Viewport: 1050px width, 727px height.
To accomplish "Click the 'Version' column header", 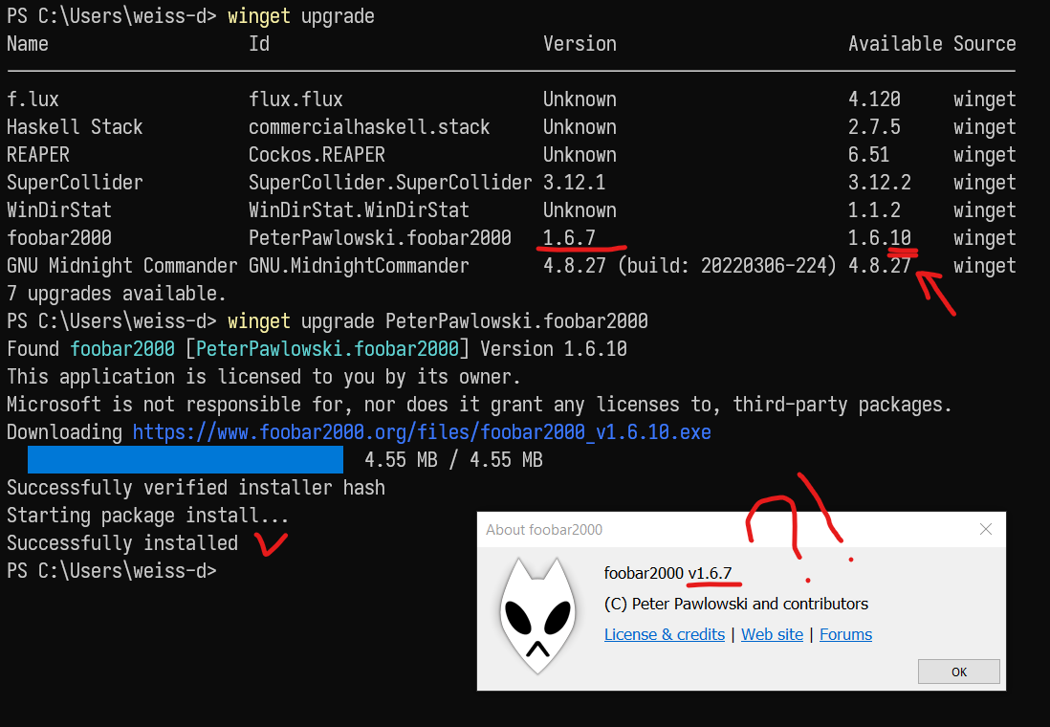I will 580,44.
